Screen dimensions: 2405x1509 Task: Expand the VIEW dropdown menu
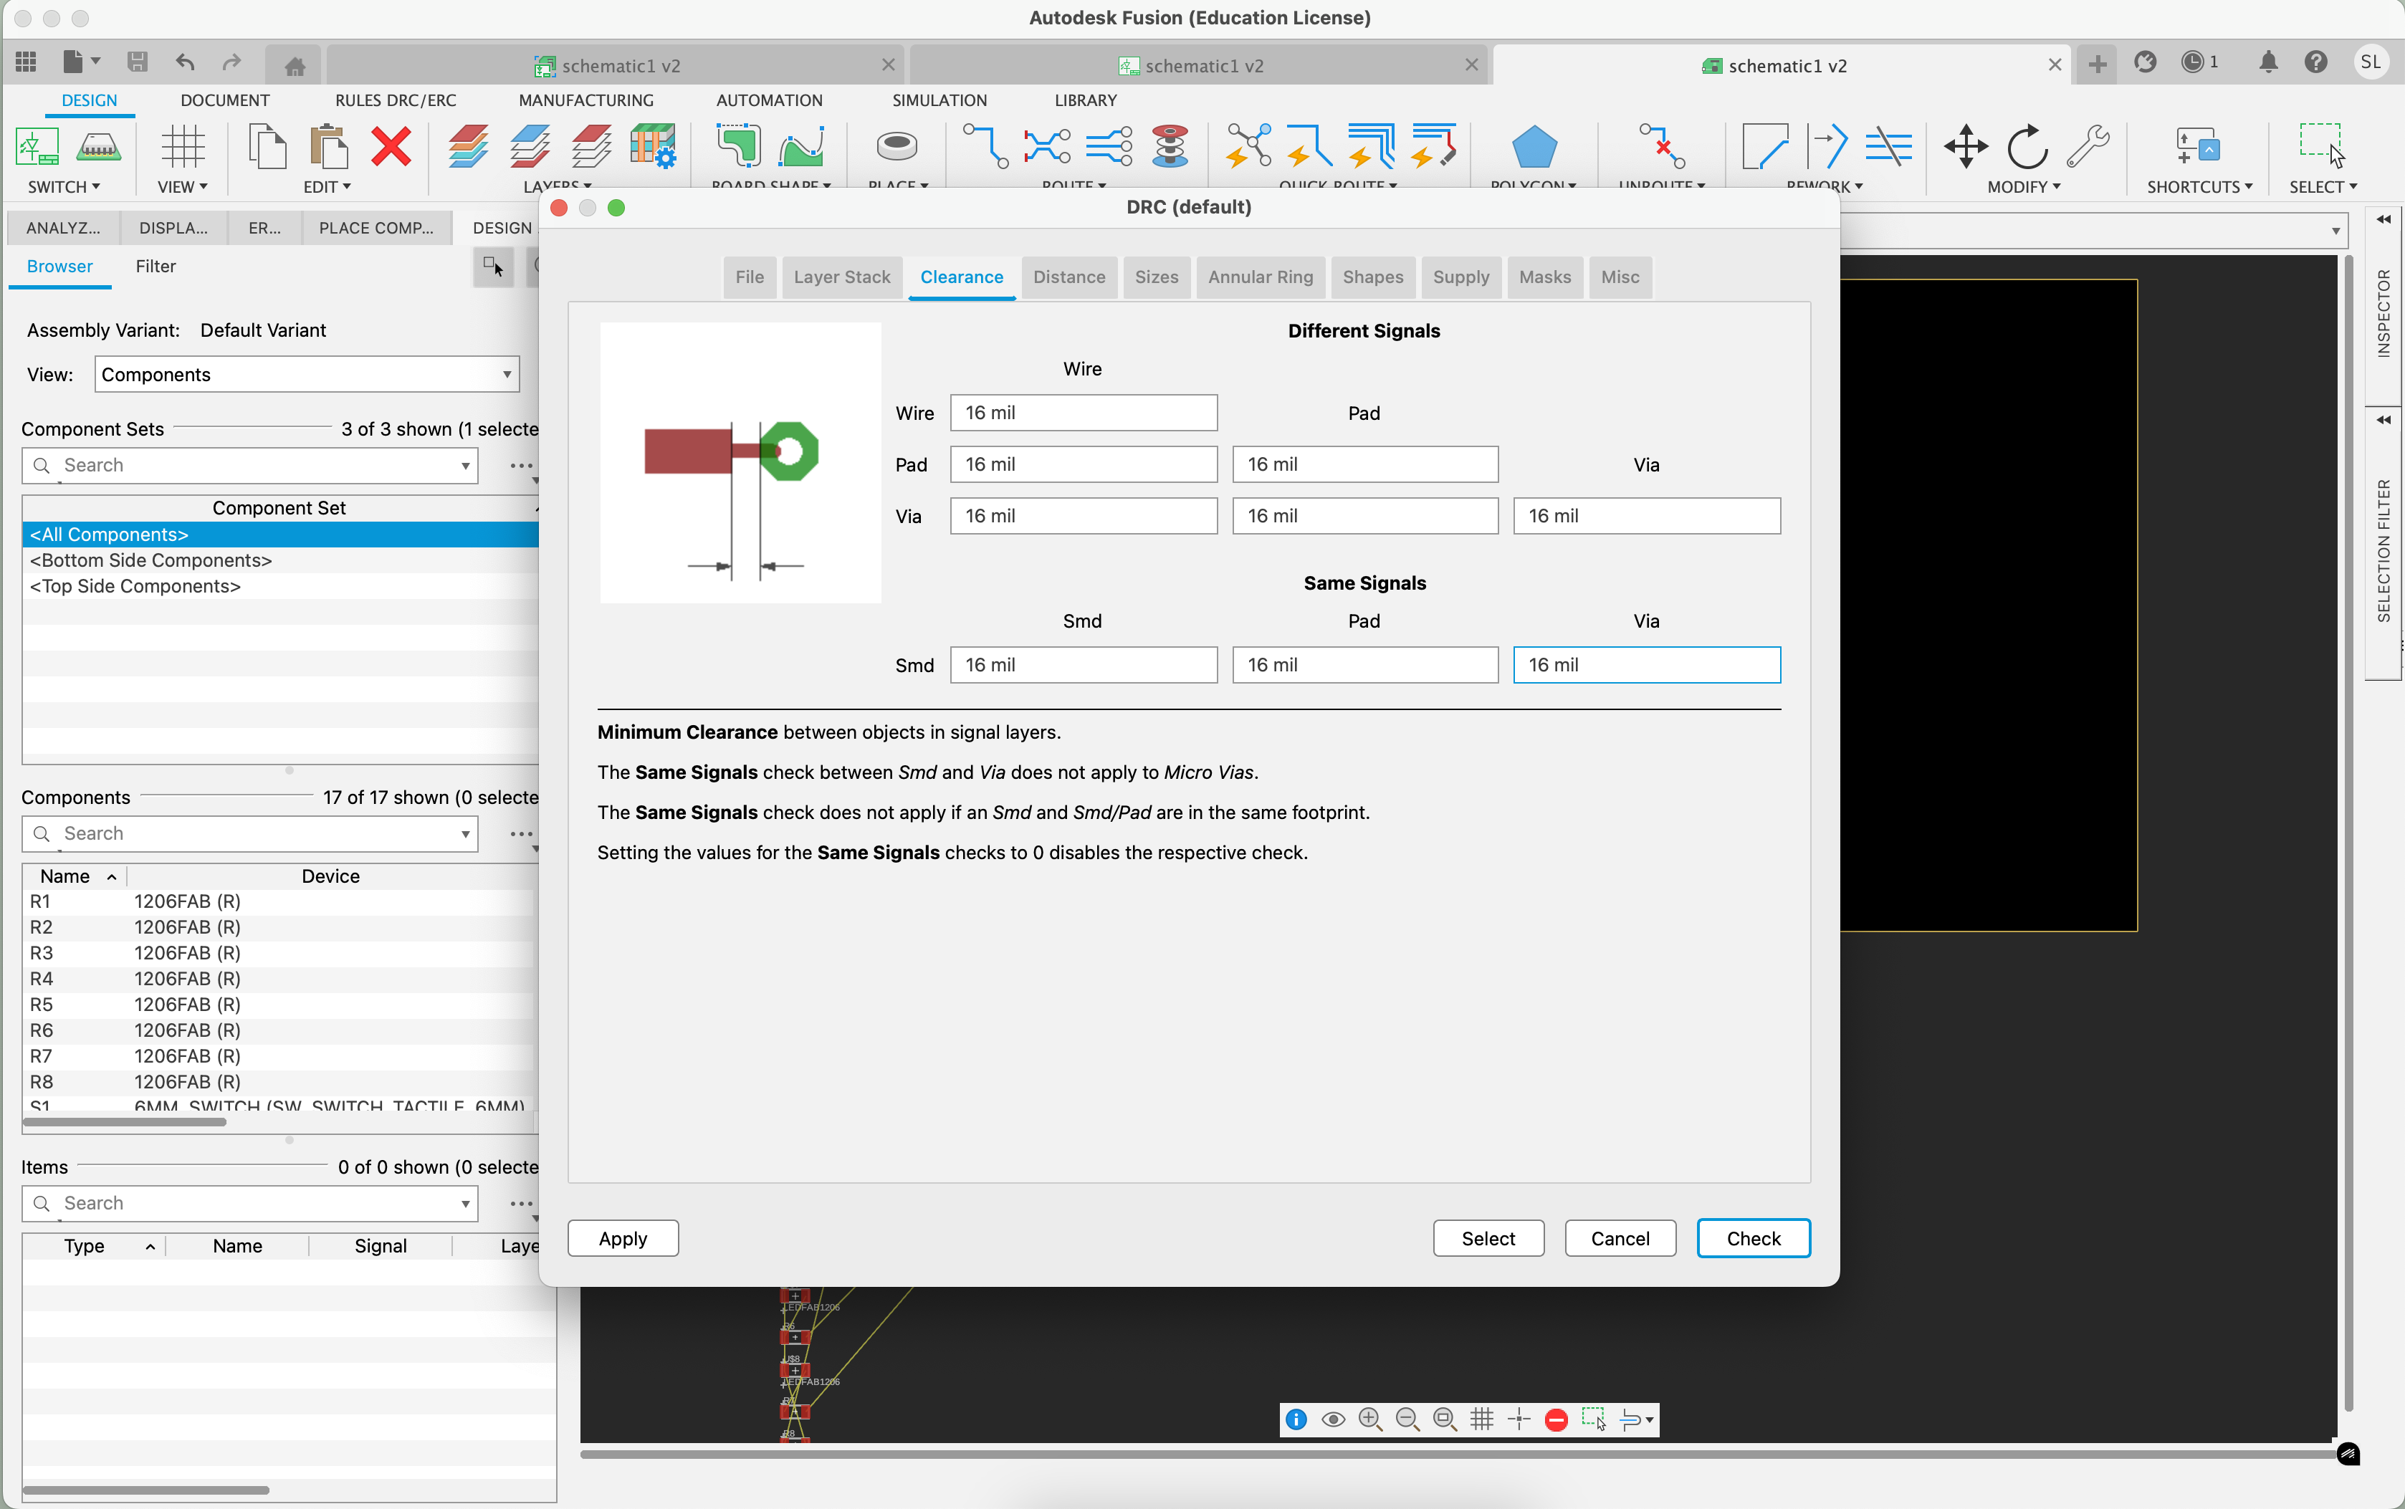tap(183, 186)
